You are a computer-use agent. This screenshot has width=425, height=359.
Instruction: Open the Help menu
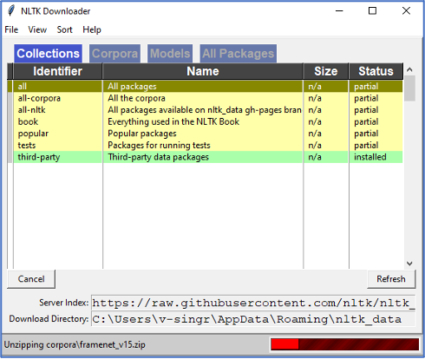92,29
